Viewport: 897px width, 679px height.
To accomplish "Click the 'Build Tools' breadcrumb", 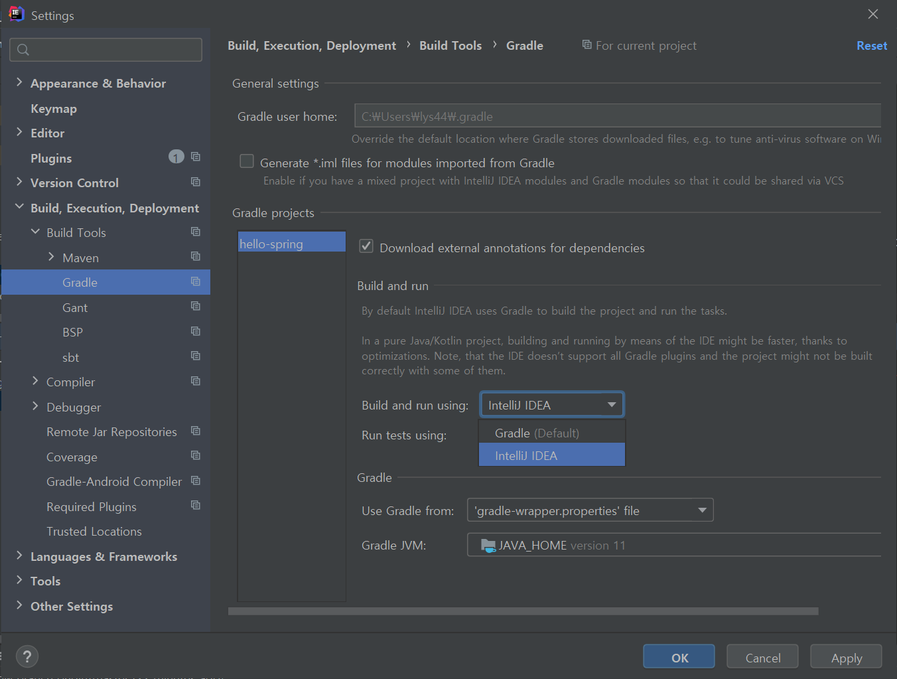I will (450, 44).
